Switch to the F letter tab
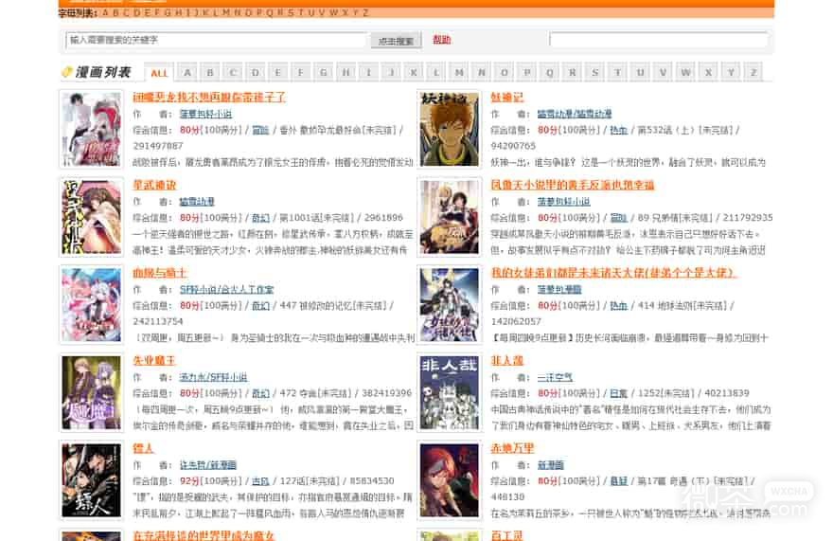Viewport: 833px width, 541px height. (x=301, y=72)
